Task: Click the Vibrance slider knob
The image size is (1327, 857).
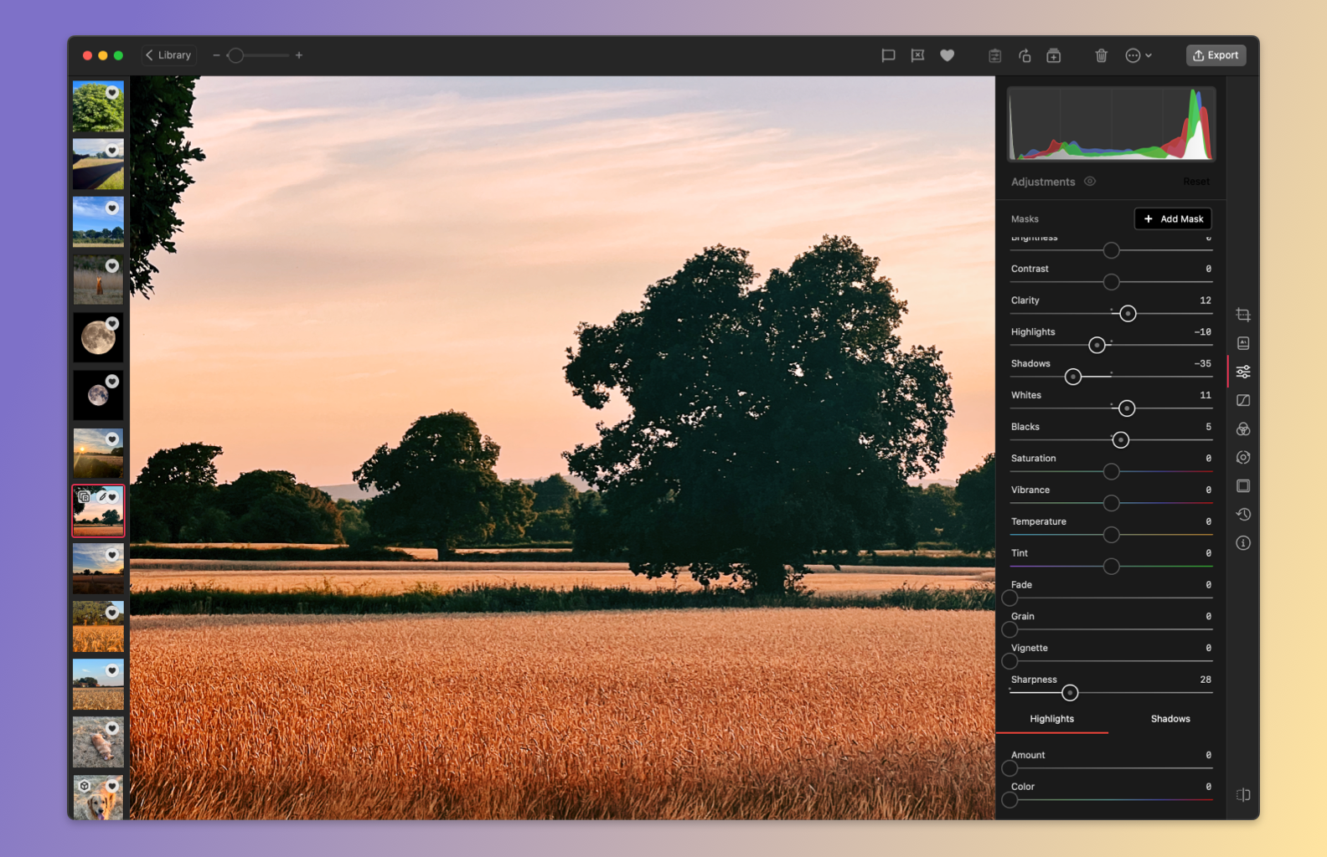Action: click(x=1111, y=503)
